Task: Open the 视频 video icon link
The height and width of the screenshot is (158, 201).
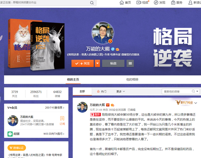Action: coord(143,3)
